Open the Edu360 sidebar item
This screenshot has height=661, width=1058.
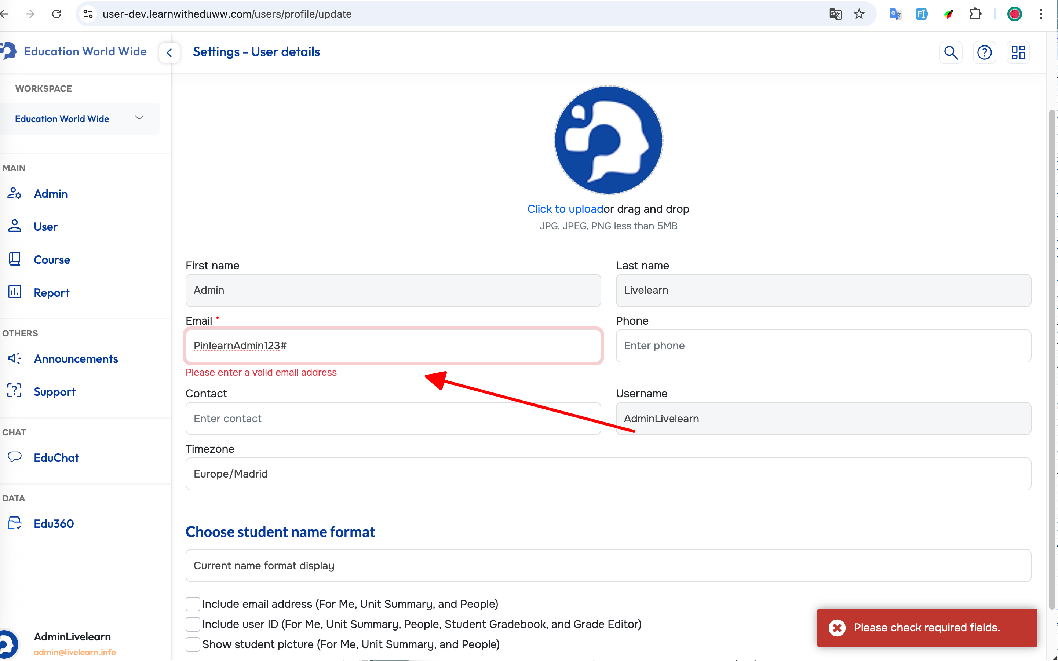point(53,524)
